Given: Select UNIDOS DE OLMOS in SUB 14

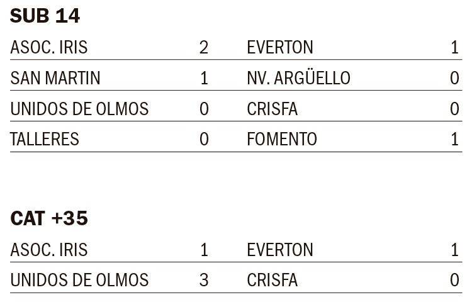Looking at the screenshot, I should pos(79,109).
